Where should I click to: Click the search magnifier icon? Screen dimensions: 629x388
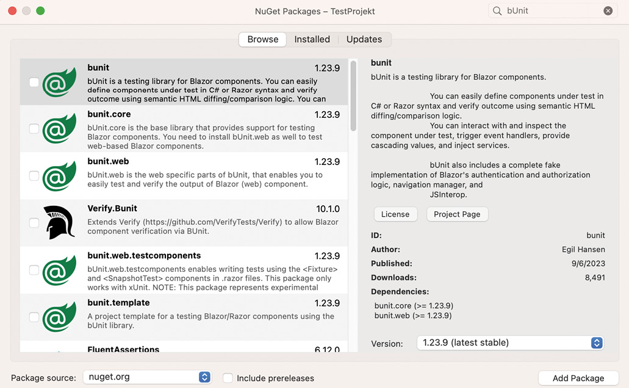(497, 11)
